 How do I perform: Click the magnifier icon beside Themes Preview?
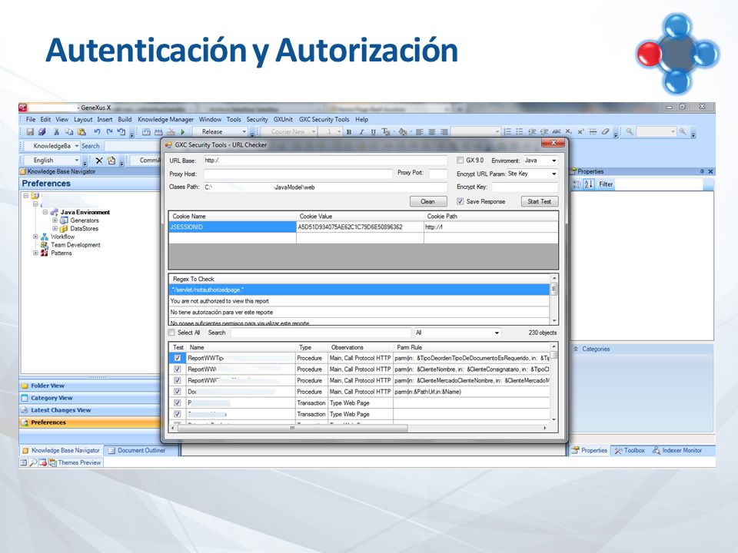(33, 462)
